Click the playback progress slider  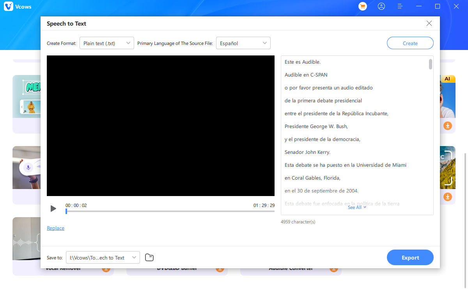tap(170, 211)
